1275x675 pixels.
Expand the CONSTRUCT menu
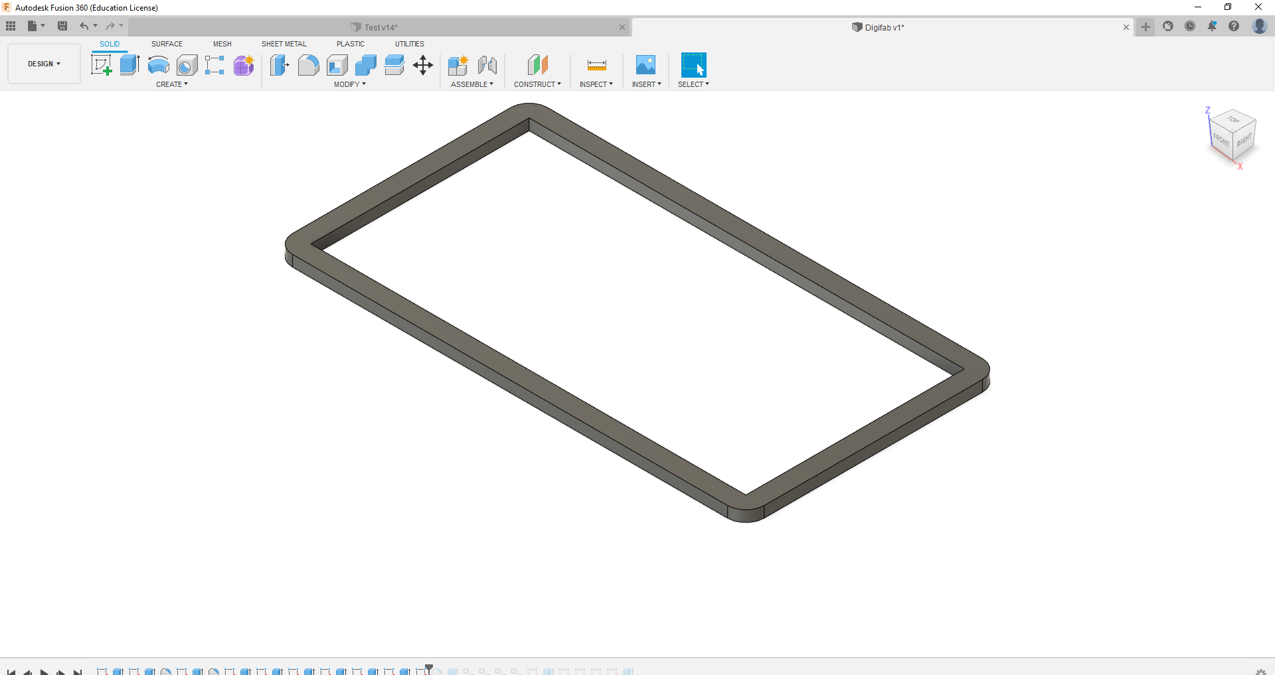[537, 84]
